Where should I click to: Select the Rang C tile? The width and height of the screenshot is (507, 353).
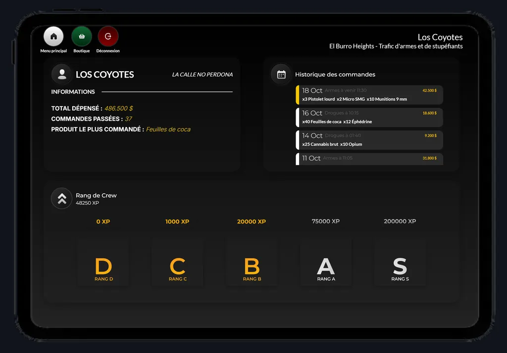coord(178,263)
